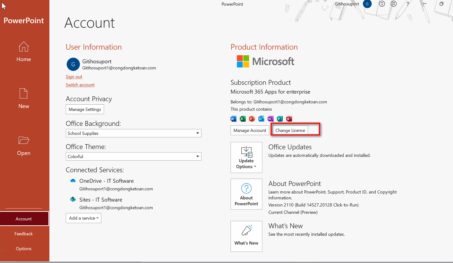The height and width of the screenshot is (263, 453).
Task: Click the Outlook app icon
Action: [x=261, y=119]
